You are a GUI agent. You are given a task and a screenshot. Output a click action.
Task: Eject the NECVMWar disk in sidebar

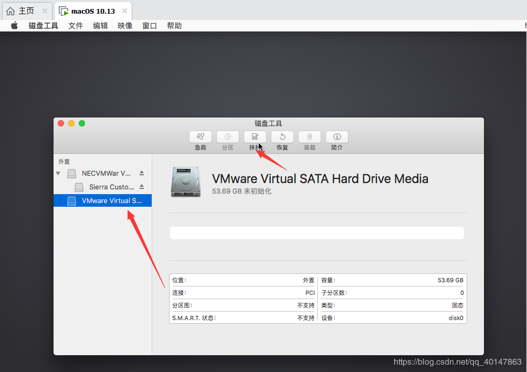(x=142, y=173)
